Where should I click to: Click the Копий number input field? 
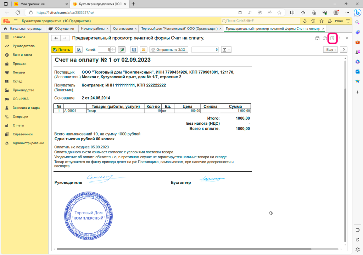click(104, 50)
